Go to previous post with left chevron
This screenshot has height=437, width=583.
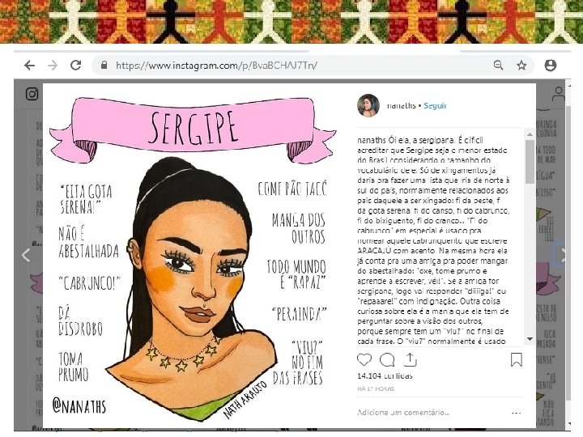pyautogui.click(x=26, y=255)
